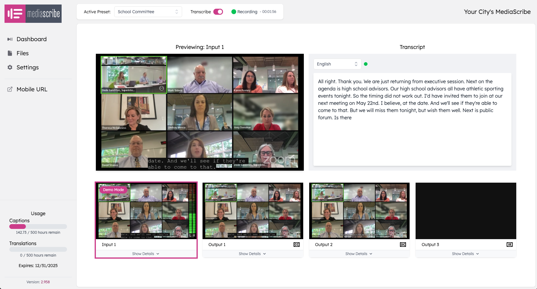Select the Files icon in the sidebar
This screenshot has height=289, width=537.
[10, 53]
